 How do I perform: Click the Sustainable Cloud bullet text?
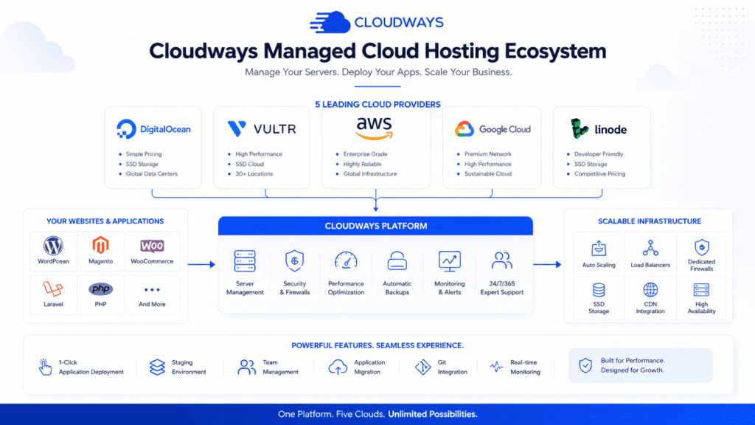pos(488,174)
